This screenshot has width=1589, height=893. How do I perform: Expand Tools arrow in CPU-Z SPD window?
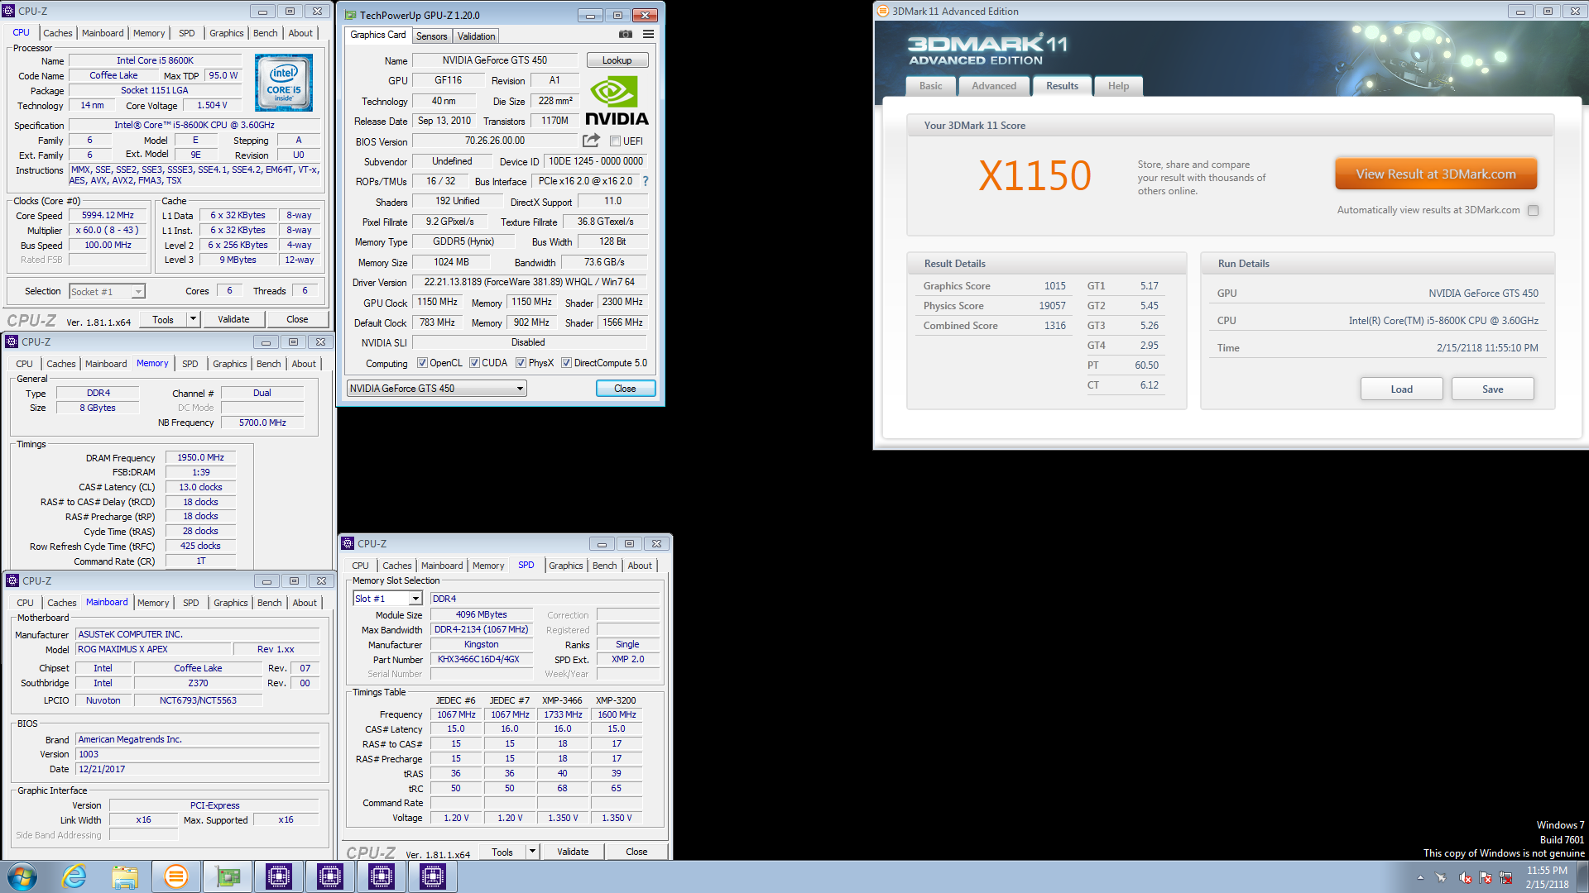[x=532, y=852]
